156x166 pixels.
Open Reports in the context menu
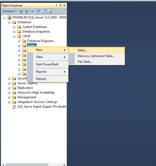click(x=48, y=72)
